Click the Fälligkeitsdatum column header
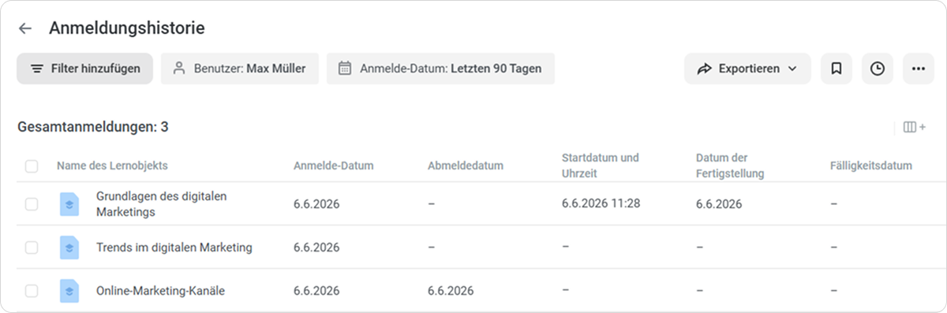The height and width of the screenshot is (313, 947). point(871,166)
